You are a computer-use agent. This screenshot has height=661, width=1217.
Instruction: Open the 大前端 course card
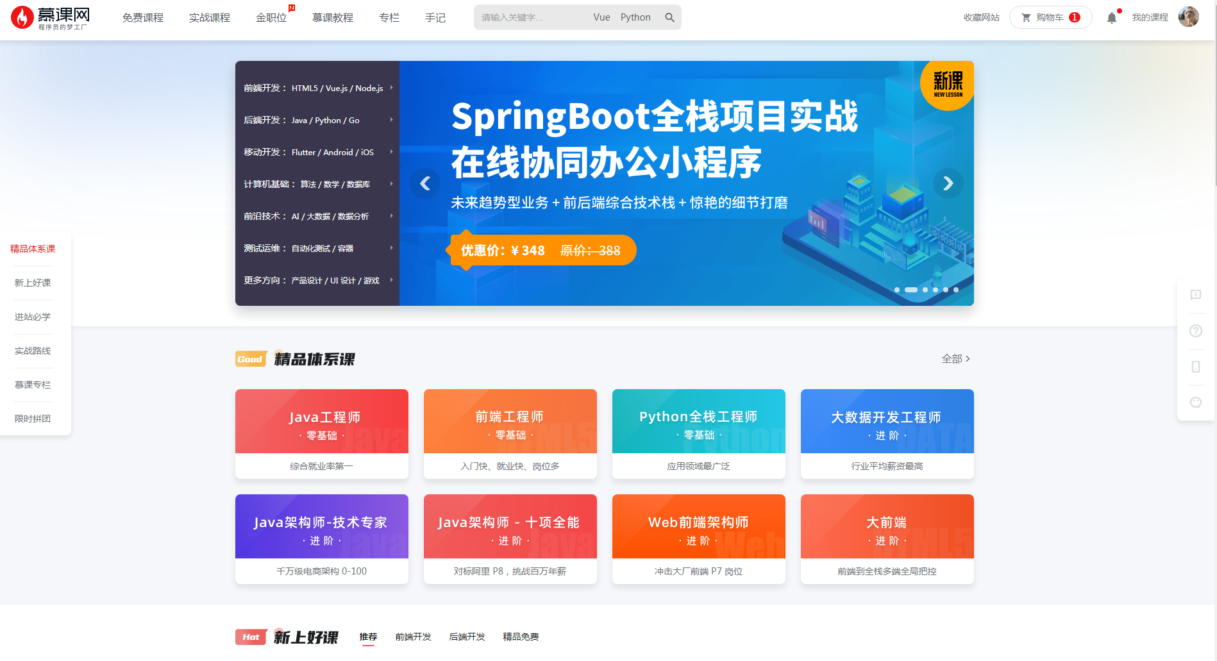coord(887,539)
